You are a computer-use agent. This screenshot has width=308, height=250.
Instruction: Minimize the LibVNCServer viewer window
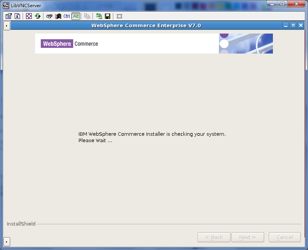(272, 4)
